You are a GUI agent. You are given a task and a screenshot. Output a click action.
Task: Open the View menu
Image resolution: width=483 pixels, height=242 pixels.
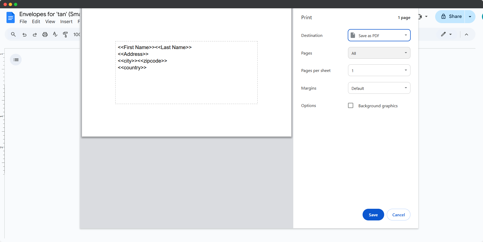coord(50,22)
